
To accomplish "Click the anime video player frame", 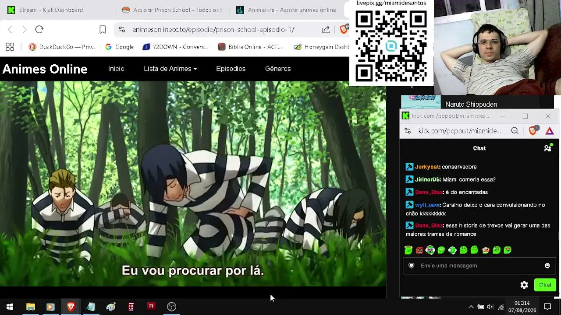I will 193,184.
